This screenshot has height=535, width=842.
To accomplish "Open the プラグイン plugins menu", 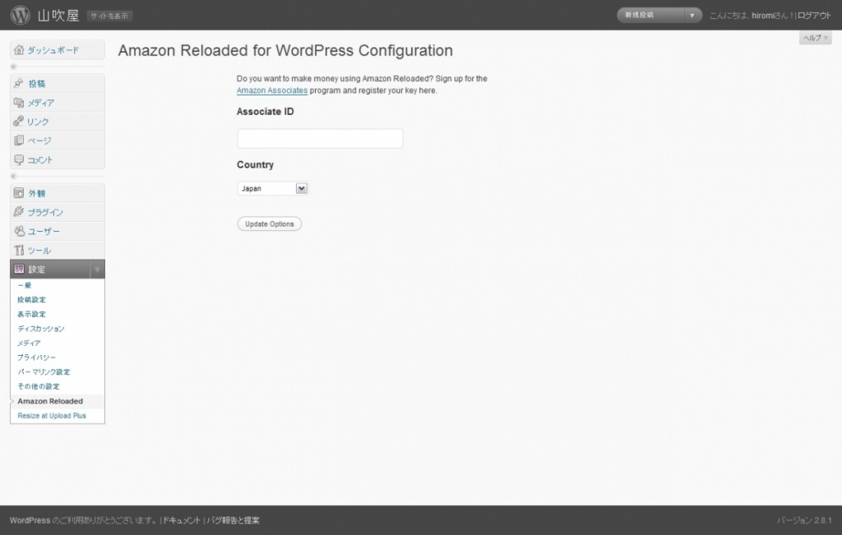I will pyautogui.click(x=45, y=213).
